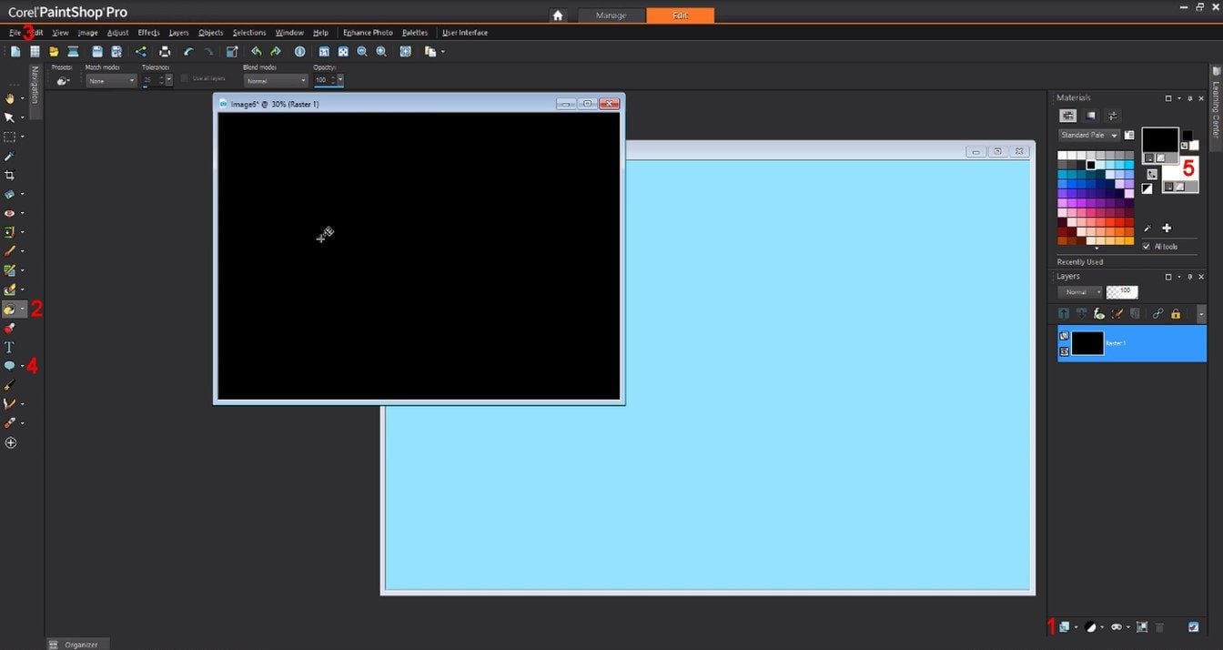Toggle the All tools checkbox
Screen dimensions: 1223x650
[1147, 247]
